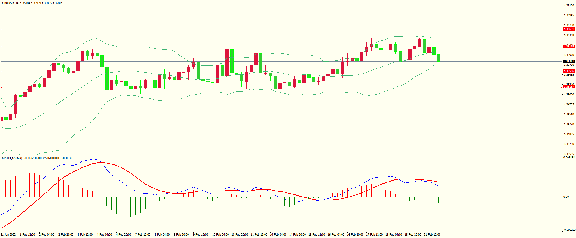Click the MACD scale value -0.003283
The image size is (576, 238).
coord(569,230)
